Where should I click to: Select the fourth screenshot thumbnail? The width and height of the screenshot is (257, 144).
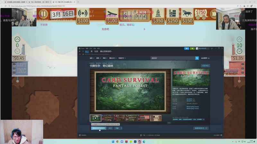[132, 118]
